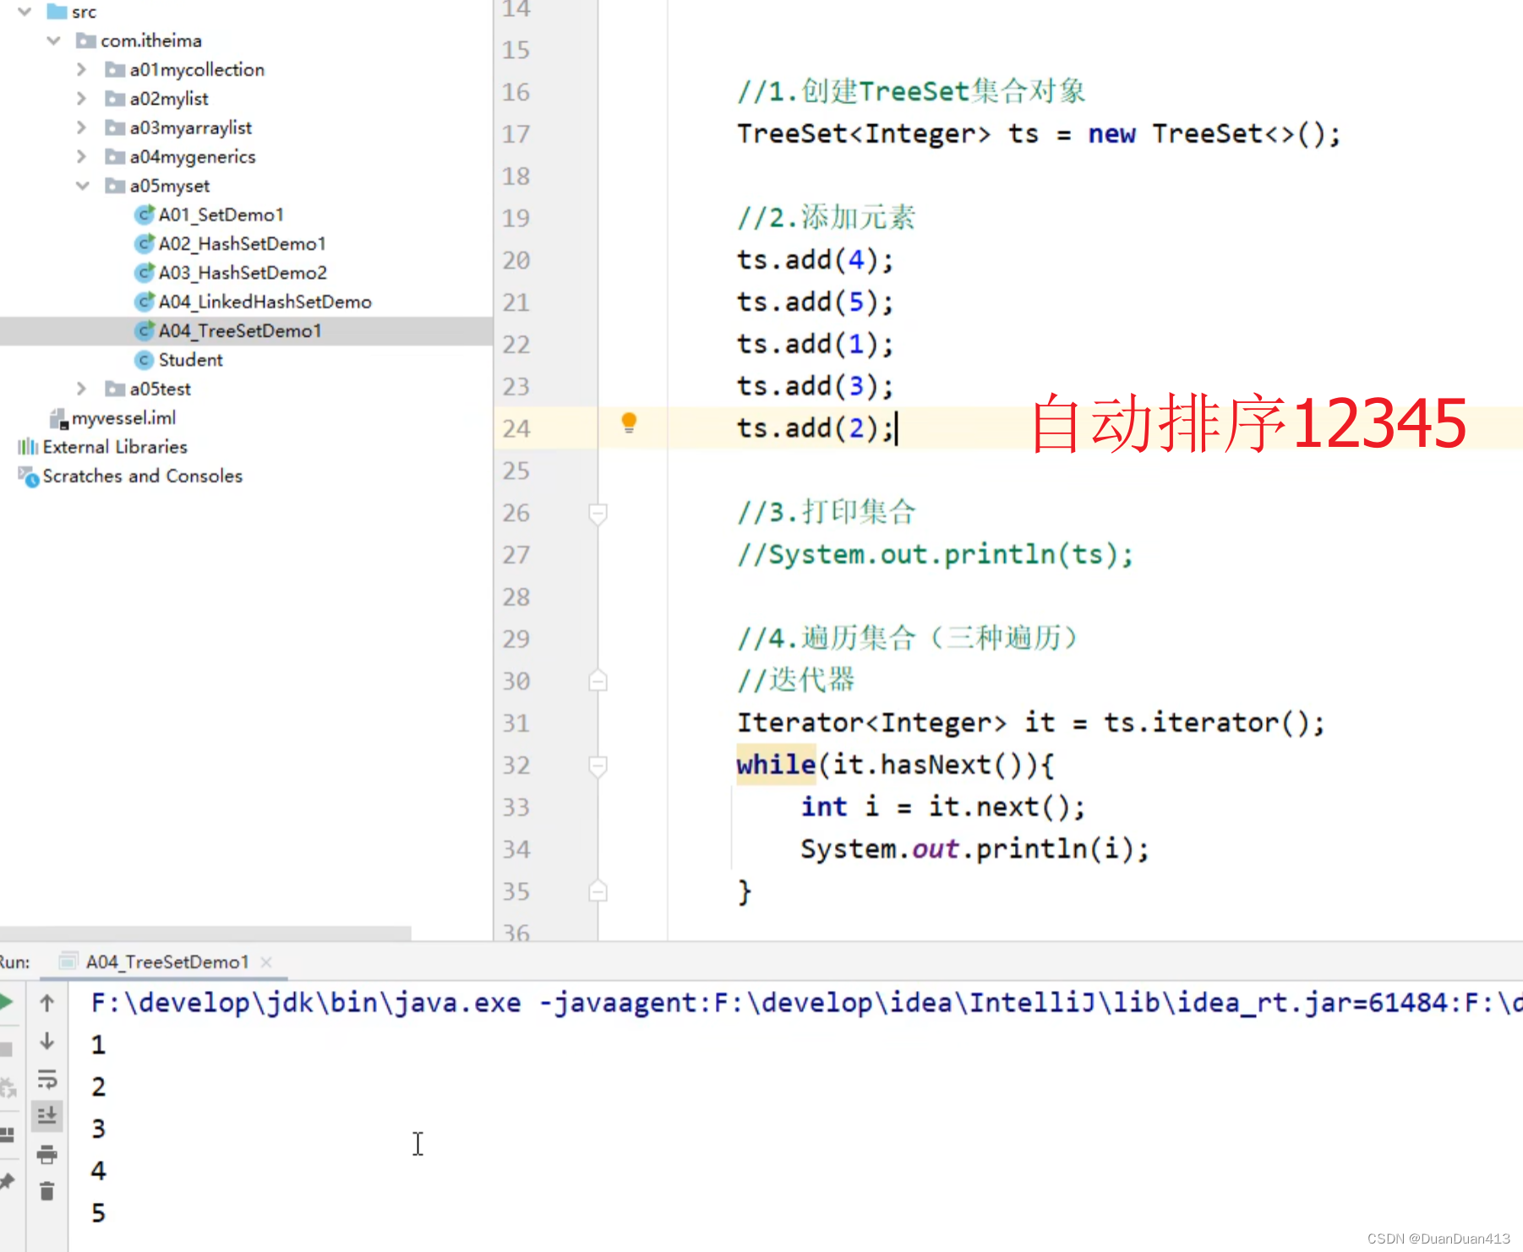The image size is (1523, 1252).
Task: Expand the a05test package
Action: point(82,389)
